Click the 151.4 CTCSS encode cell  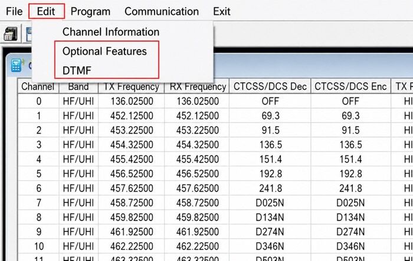(350, 159)
